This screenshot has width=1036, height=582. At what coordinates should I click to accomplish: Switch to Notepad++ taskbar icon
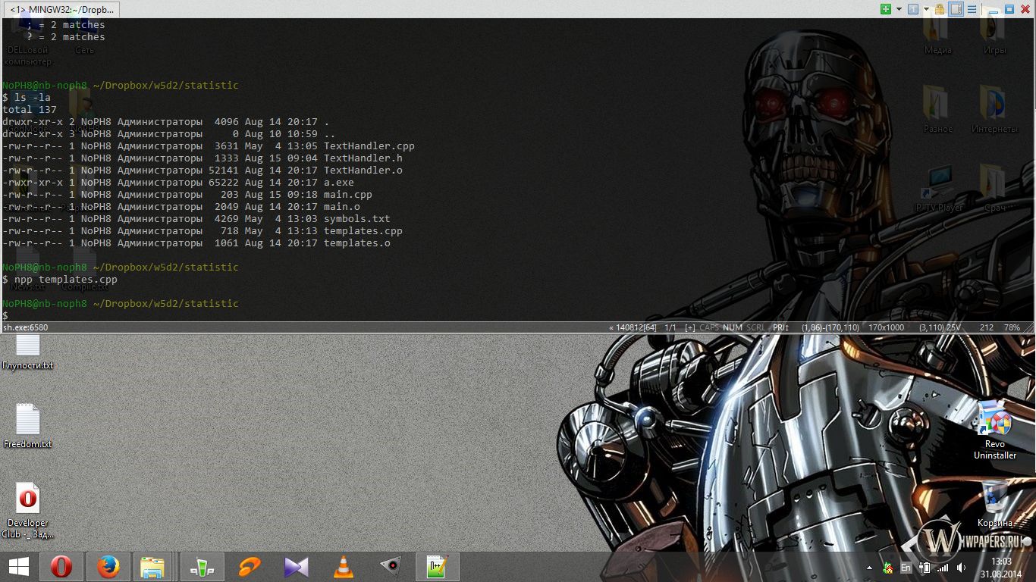(438, 567)
